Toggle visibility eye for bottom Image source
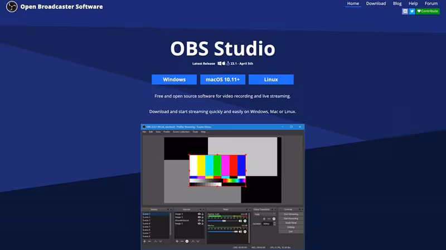Screen dimensions: 446x250 click(199, 224)
